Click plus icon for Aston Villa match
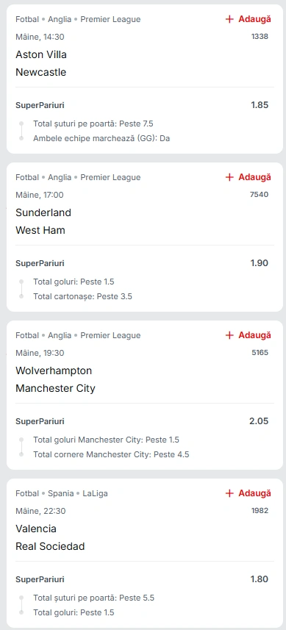Screen dimensions: 286x630 [x=229, y=19]
